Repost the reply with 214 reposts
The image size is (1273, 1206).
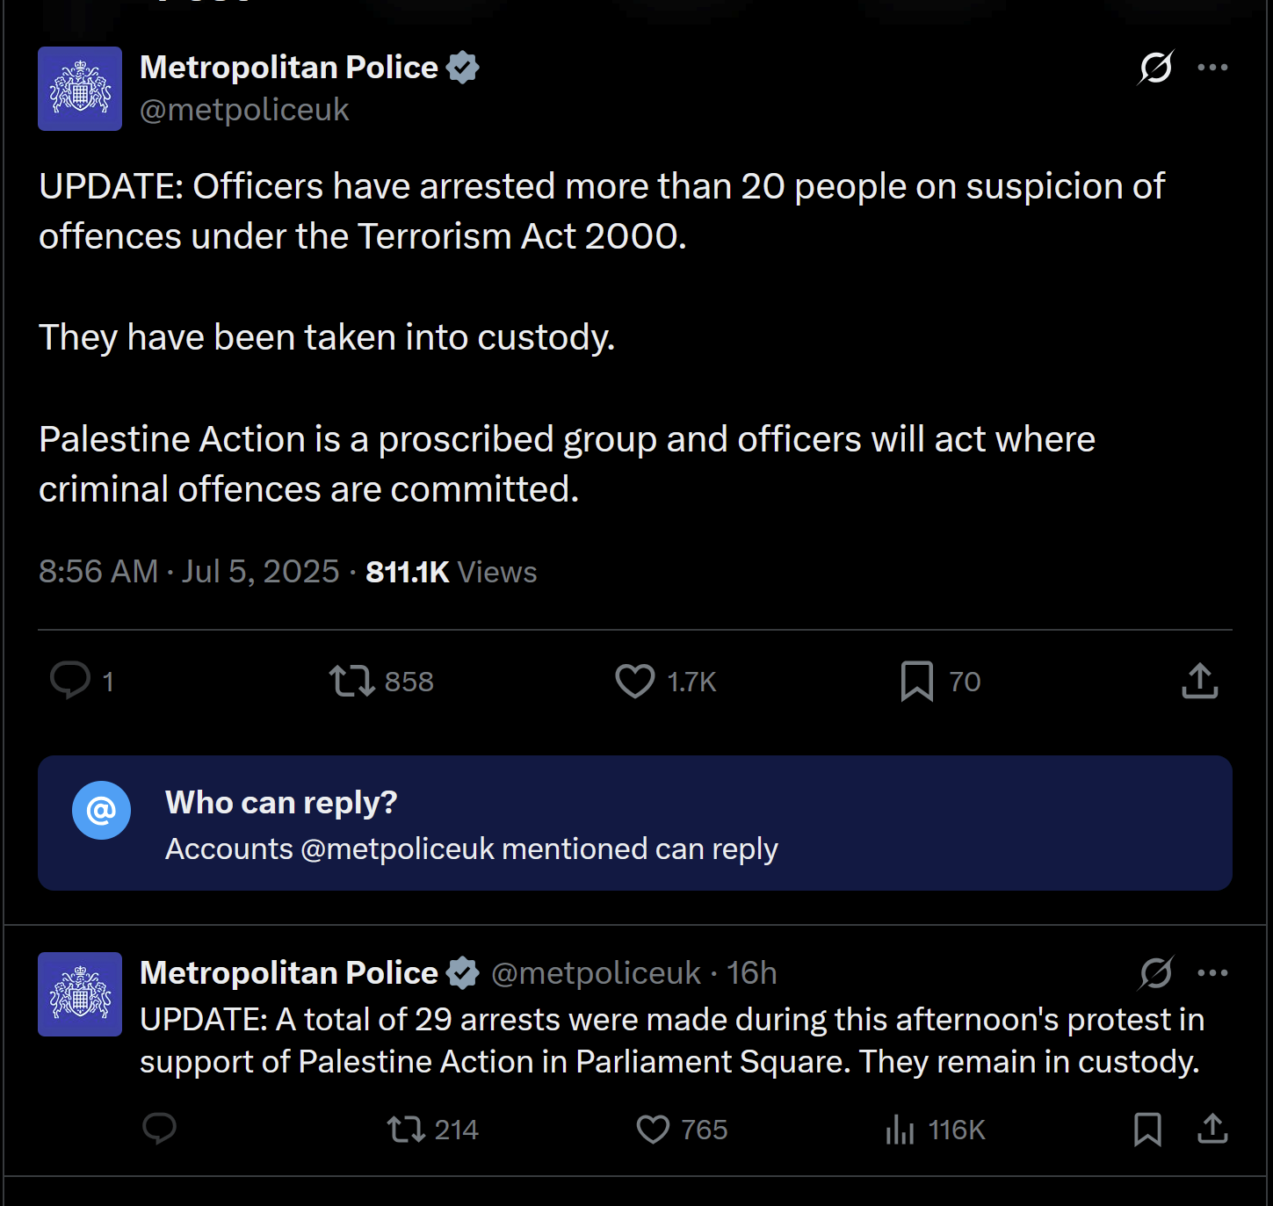tap(433, 1129)
